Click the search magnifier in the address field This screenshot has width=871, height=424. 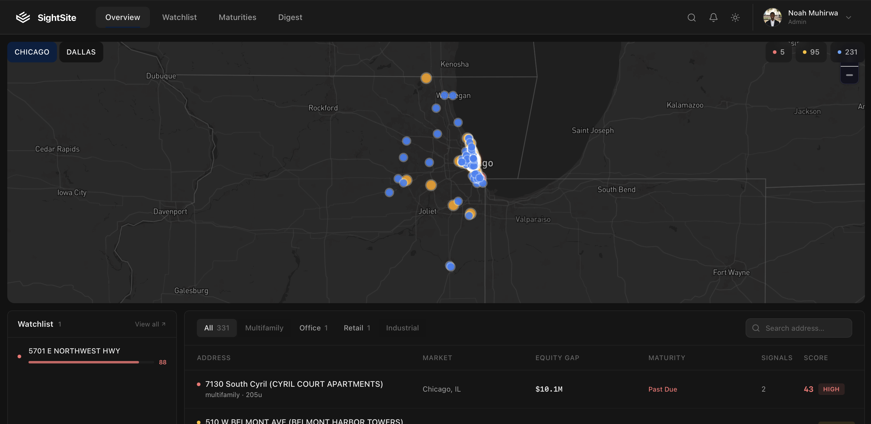[x=756, y=328]
